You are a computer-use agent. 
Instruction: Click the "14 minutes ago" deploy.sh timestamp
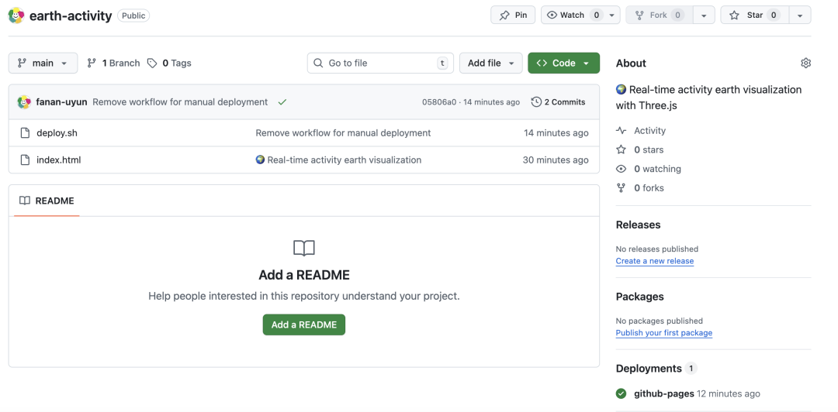click(556, 133)
